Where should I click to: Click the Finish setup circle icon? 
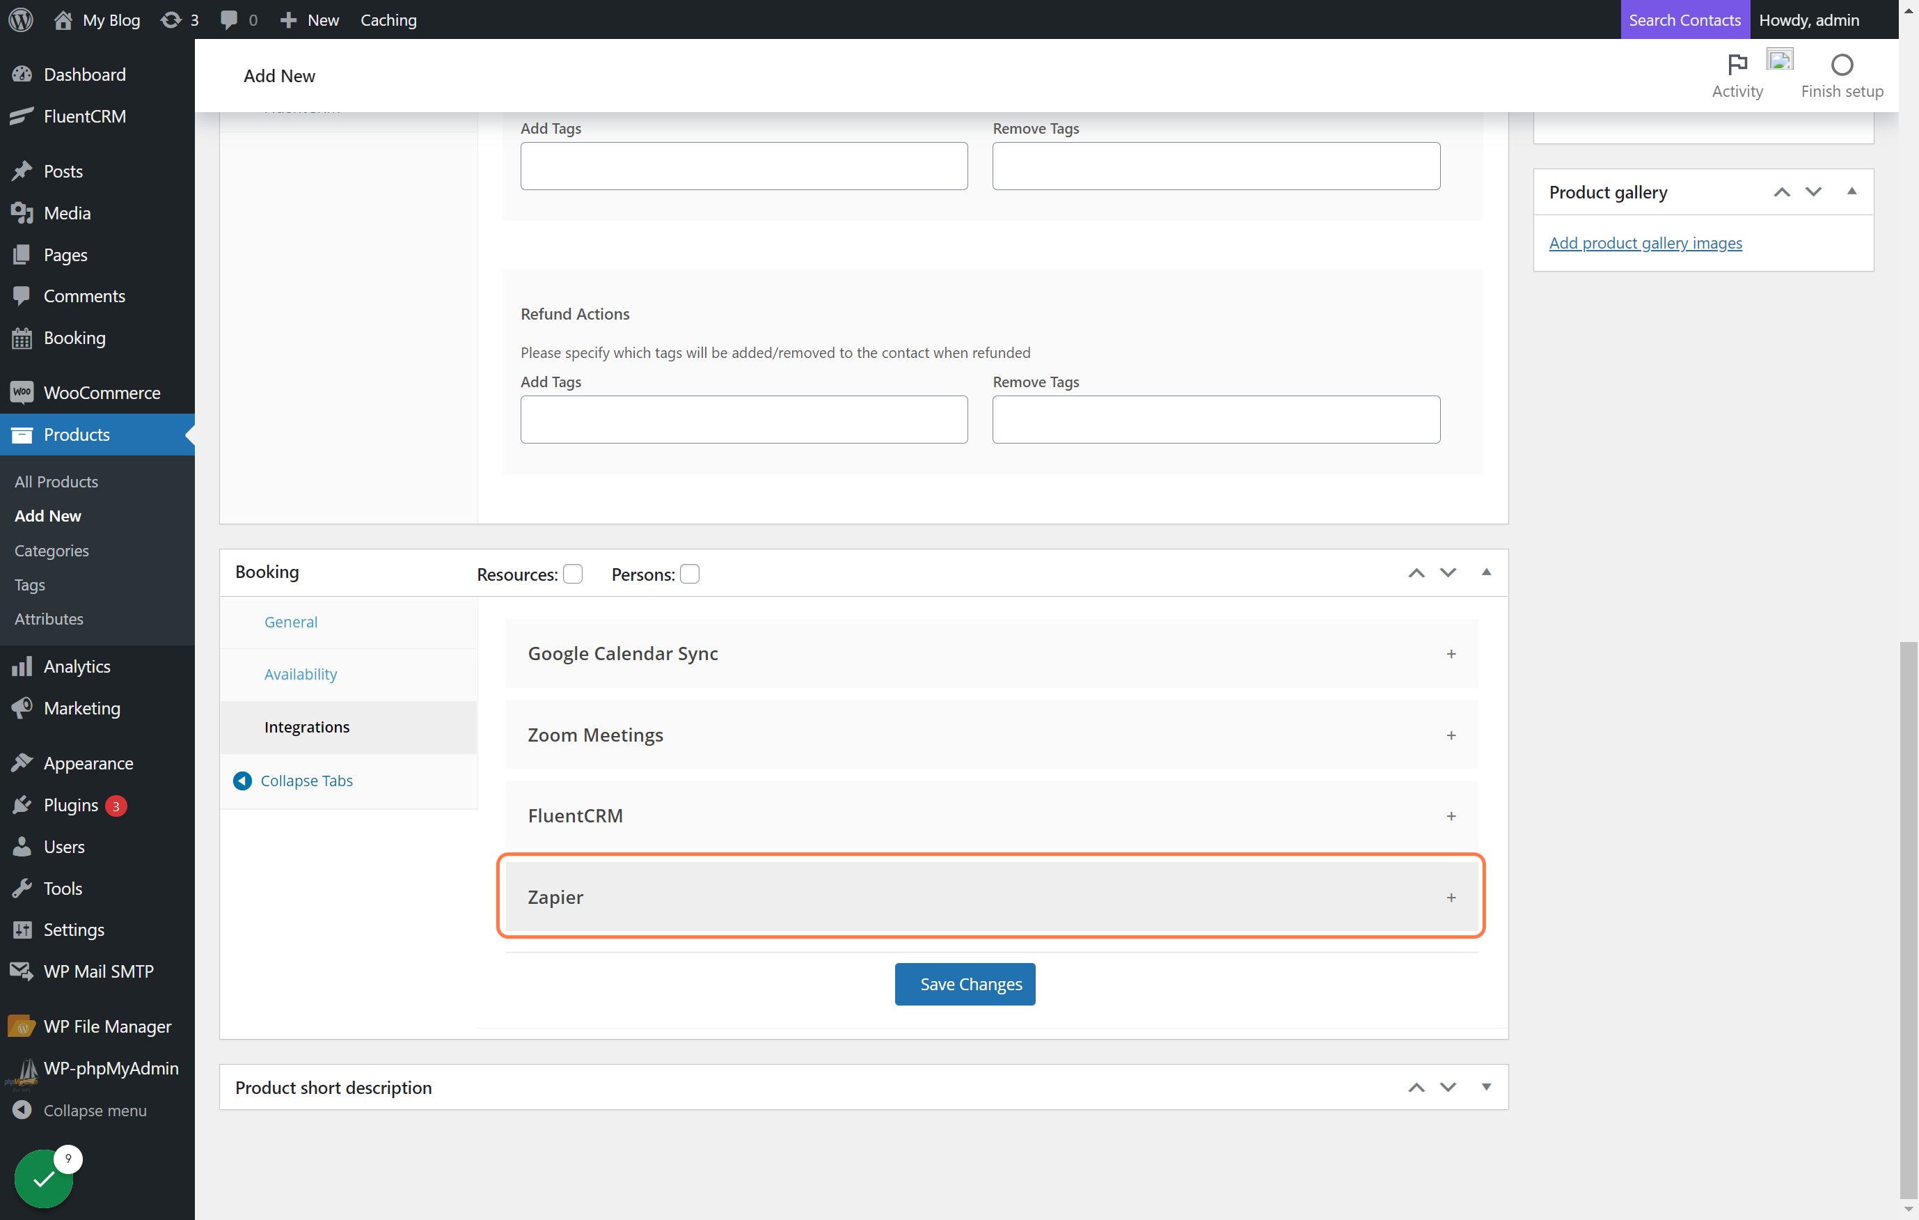coord(1842,64)
